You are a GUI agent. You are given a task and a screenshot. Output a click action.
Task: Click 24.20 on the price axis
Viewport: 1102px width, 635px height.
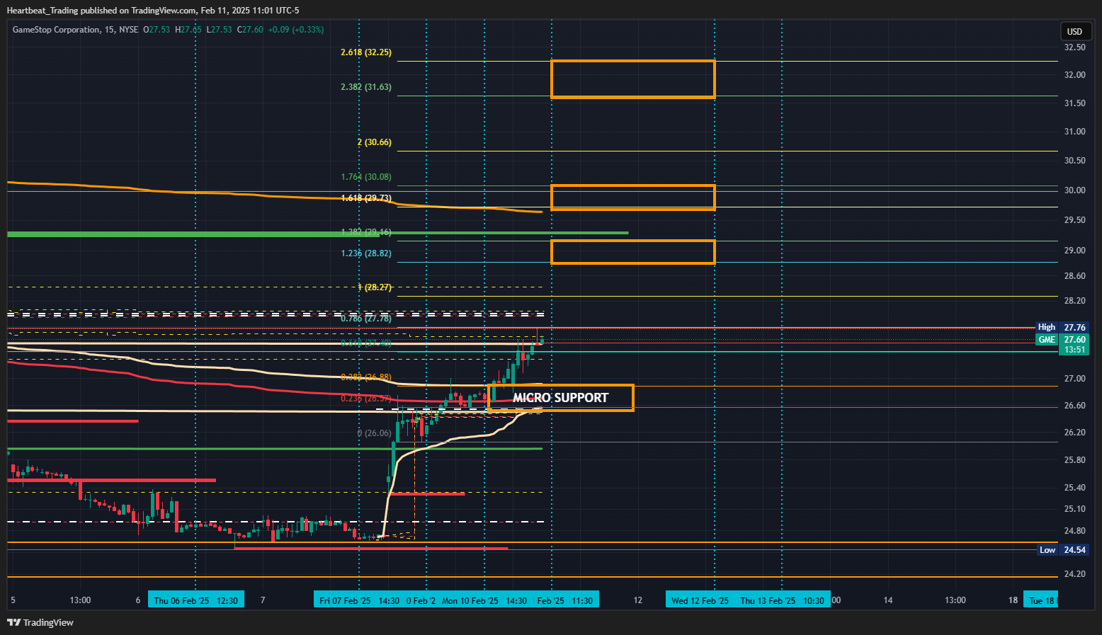1074,574
